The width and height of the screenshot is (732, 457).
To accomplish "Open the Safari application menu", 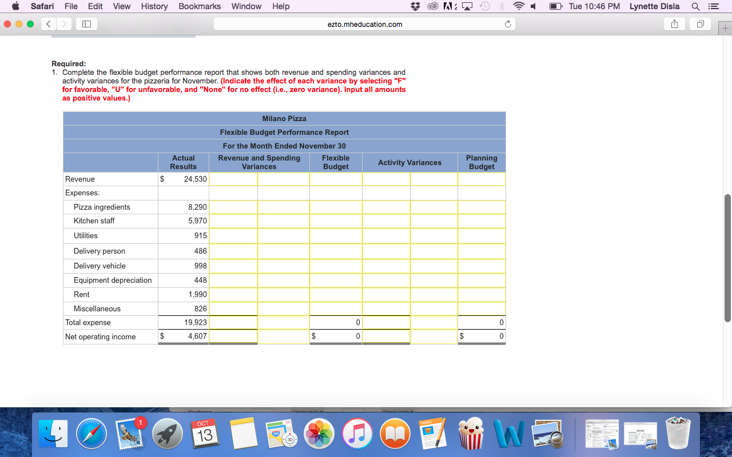I will click(42, 6).
